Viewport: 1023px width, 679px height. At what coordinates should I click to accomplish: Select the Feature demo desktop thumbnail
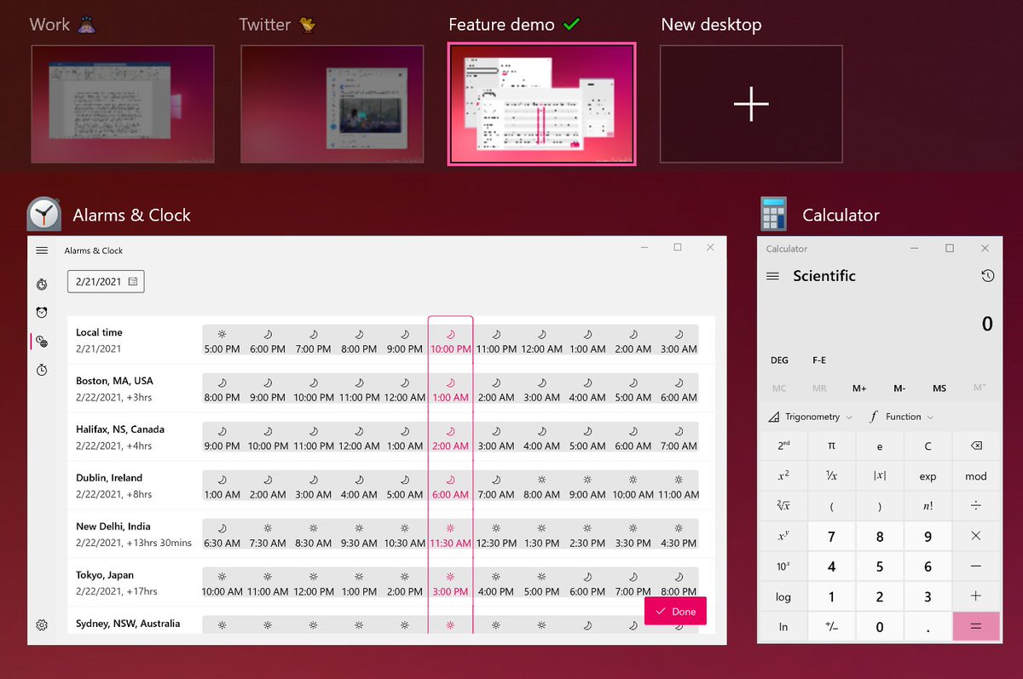(541, 104)
